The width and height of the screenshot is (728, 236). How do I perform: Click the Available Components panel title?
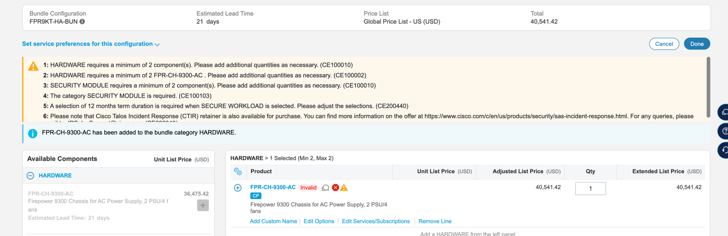coord(62,159)
